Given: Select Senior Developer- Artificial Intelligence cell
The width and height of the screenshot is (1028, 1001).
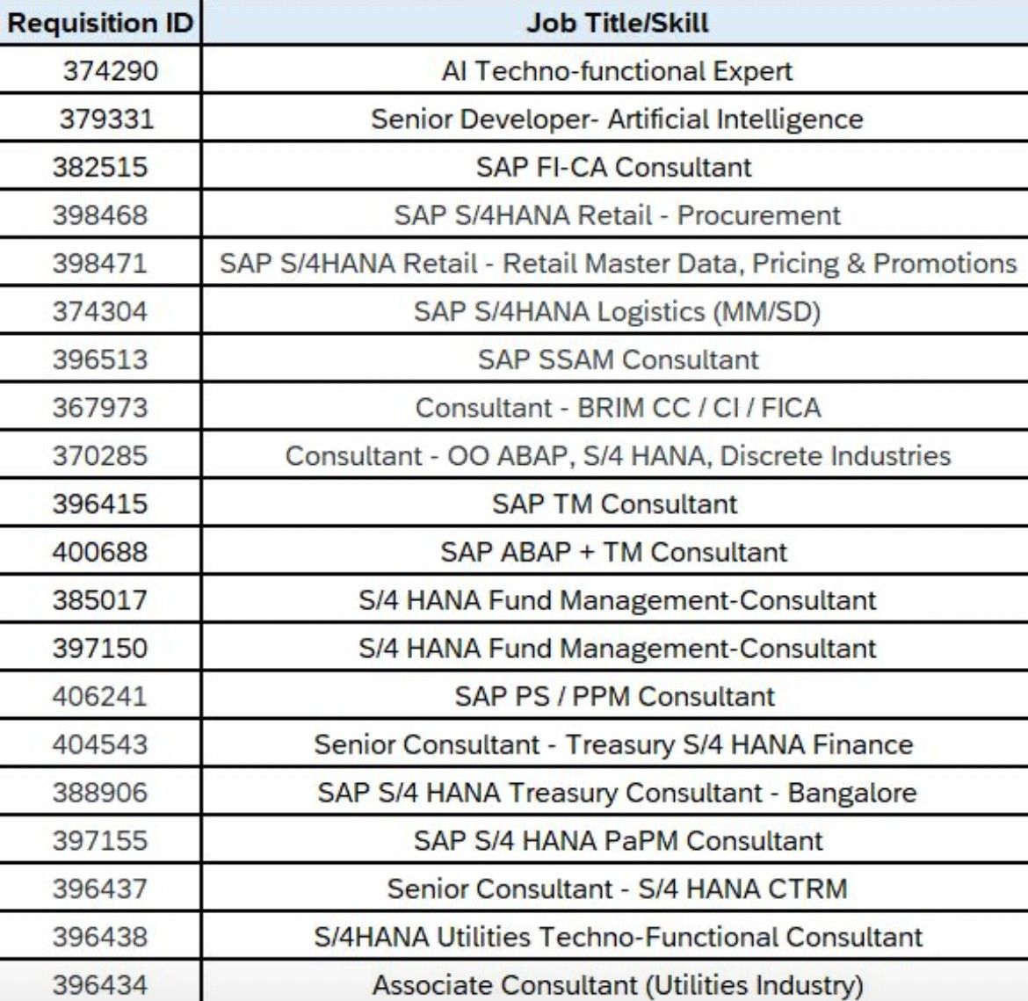Looking at the screenshot, I should coord(616,118).
